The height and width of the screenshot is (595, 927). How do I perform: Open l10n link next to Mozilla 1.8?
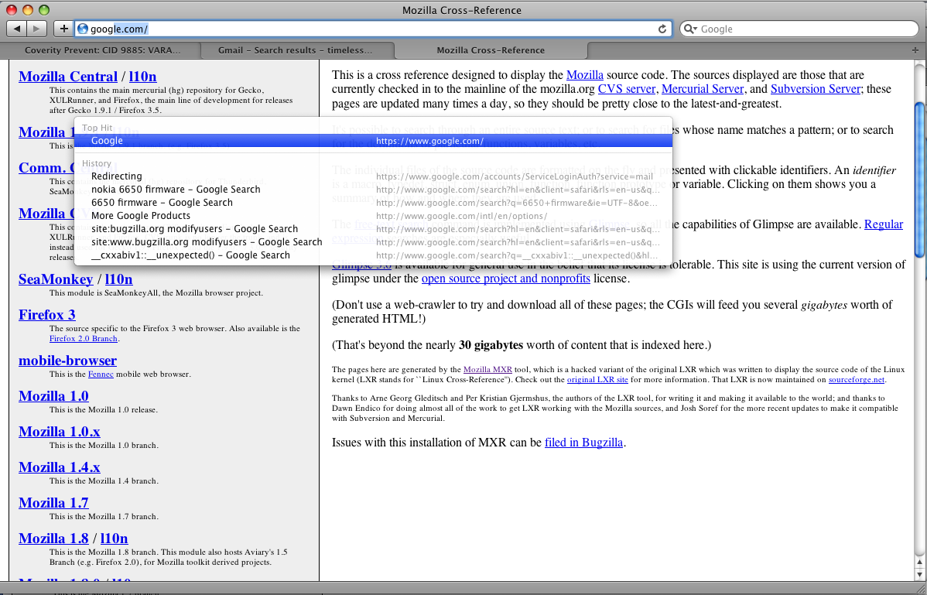coord(114,539)
